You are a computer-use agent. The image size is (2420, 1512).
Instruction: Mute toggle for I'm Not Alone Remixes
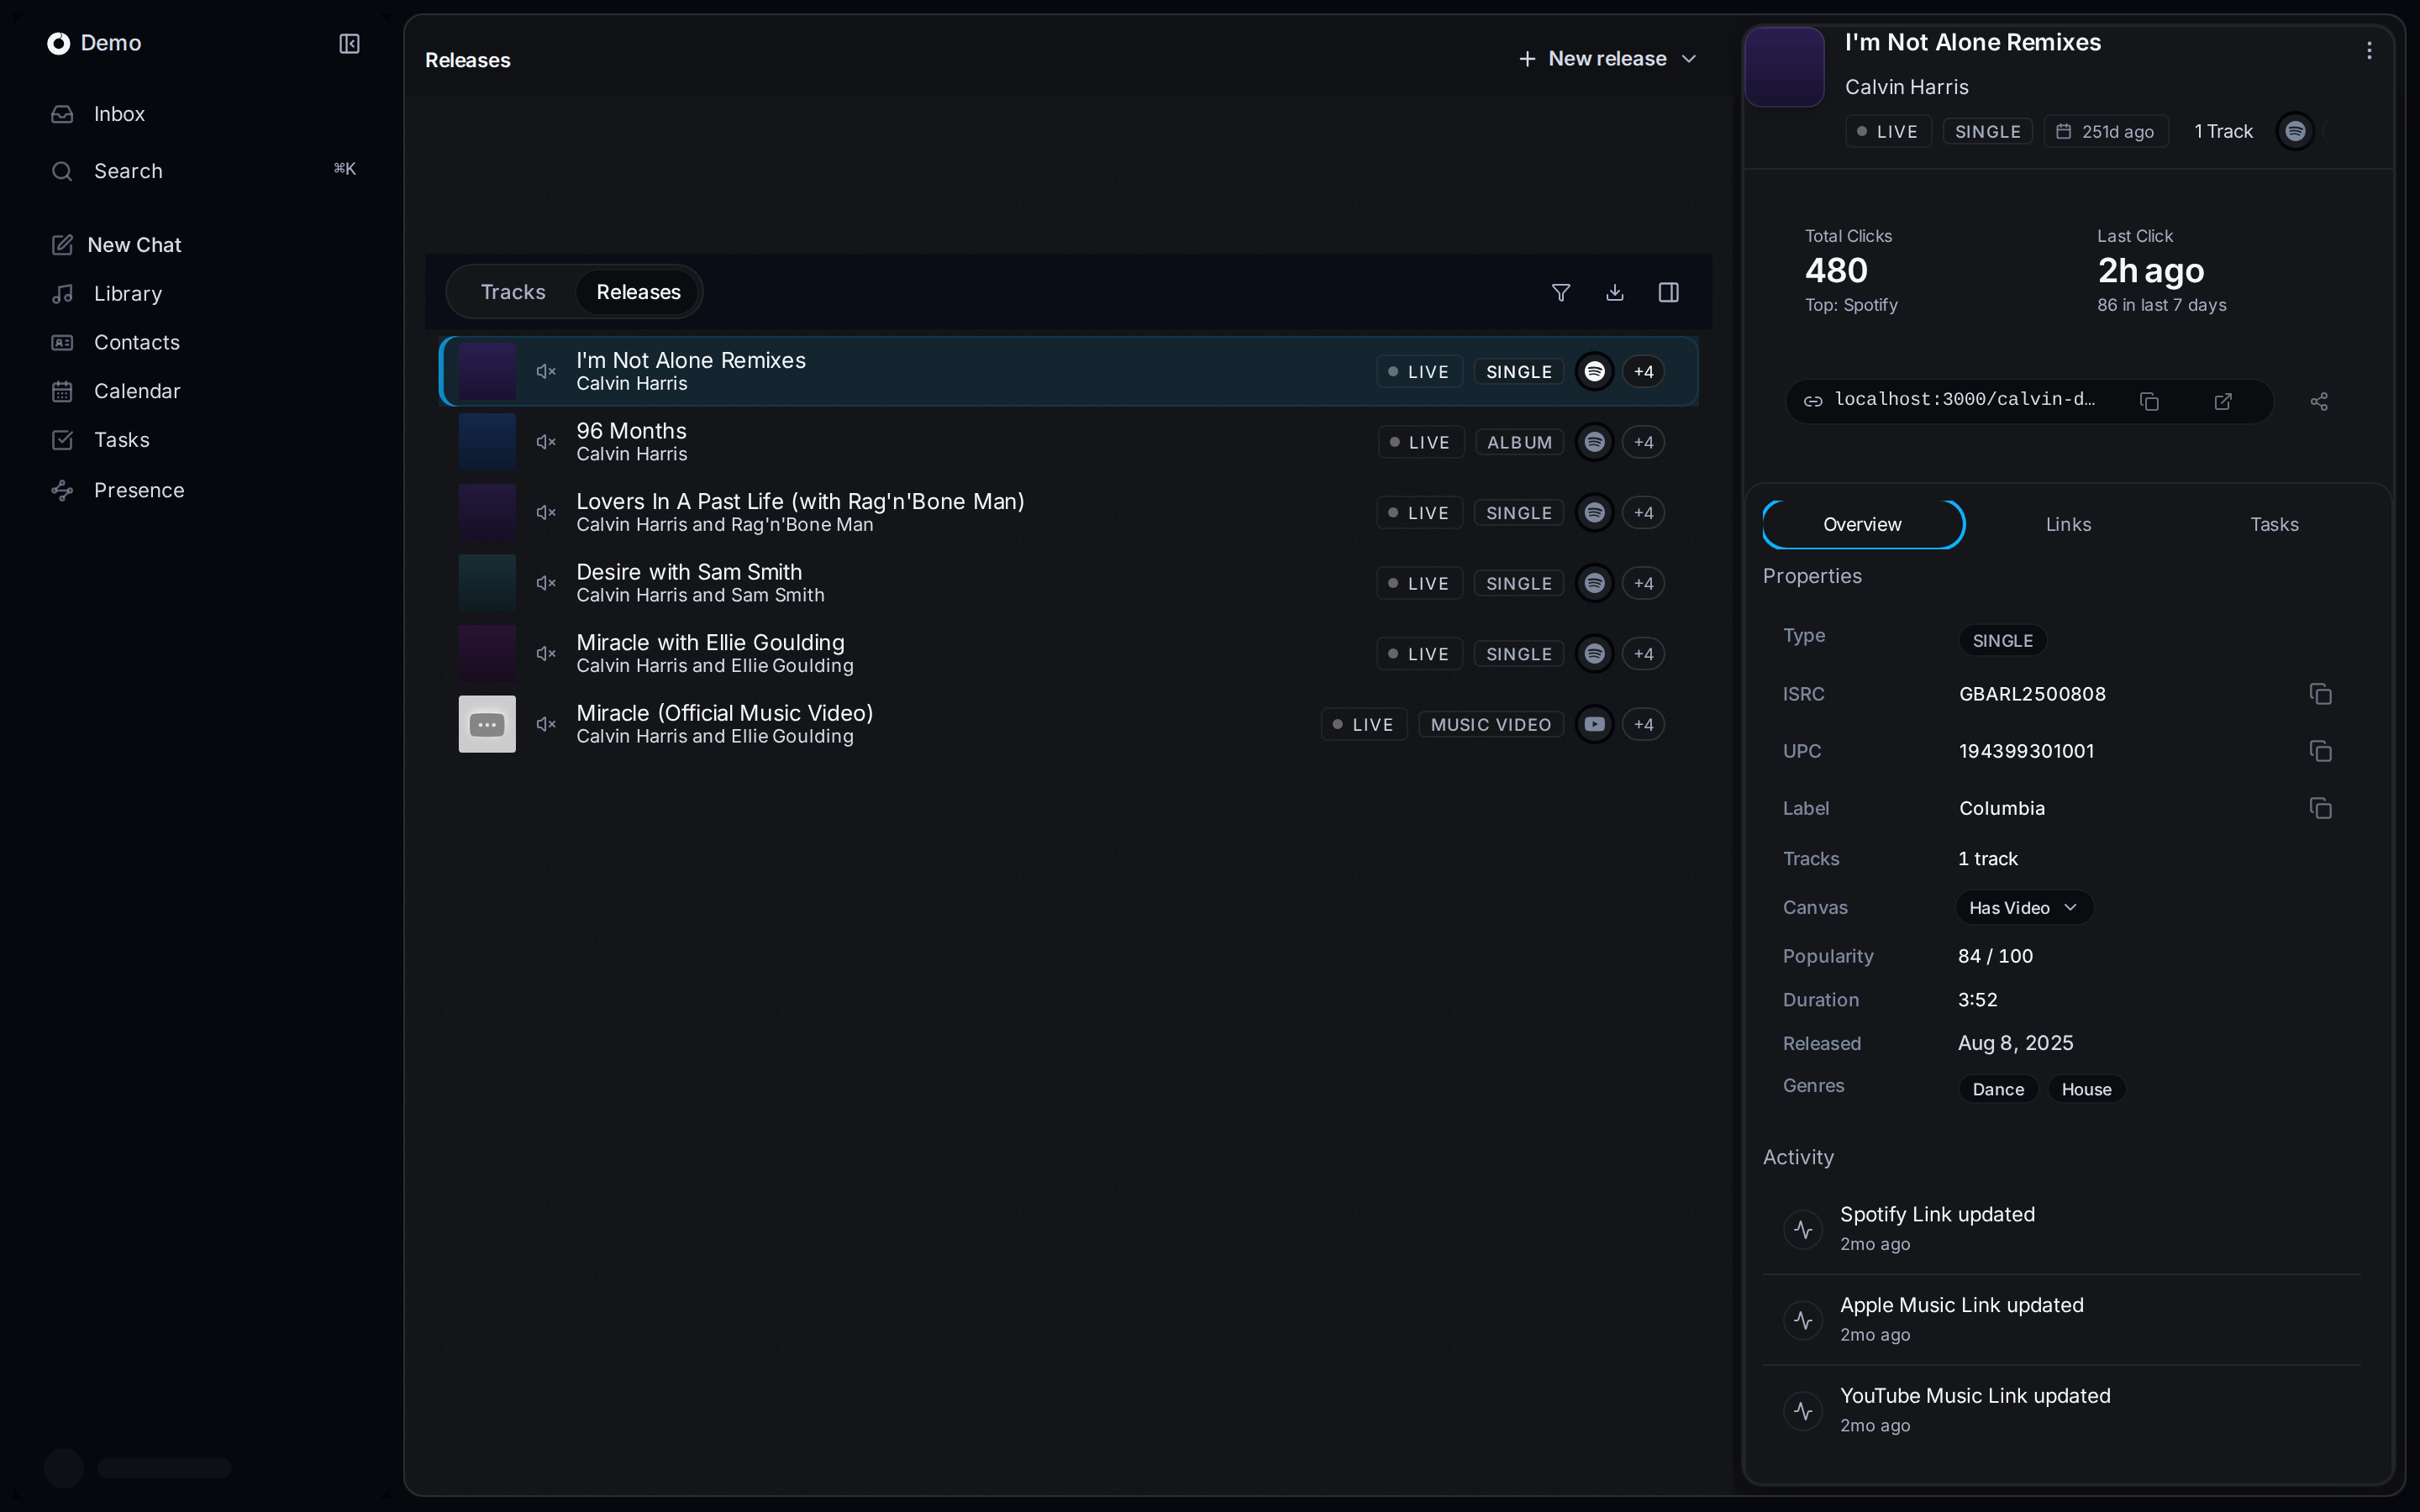coord(546,372)
